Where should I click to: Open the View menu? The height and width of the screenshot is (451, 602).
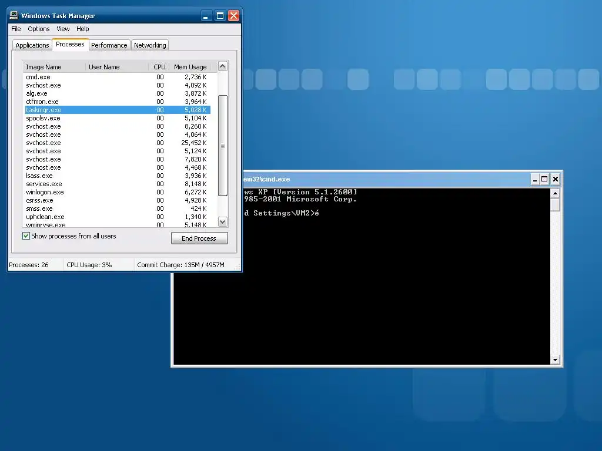63,29
